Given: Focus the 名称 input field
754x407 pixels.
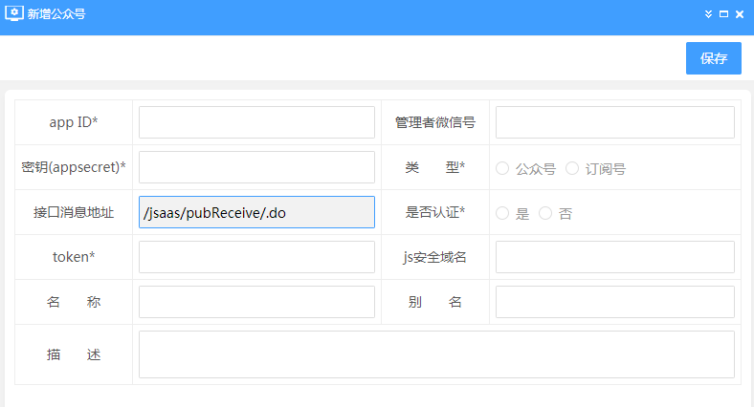Looking at the screenshot, I should [256, 302].
